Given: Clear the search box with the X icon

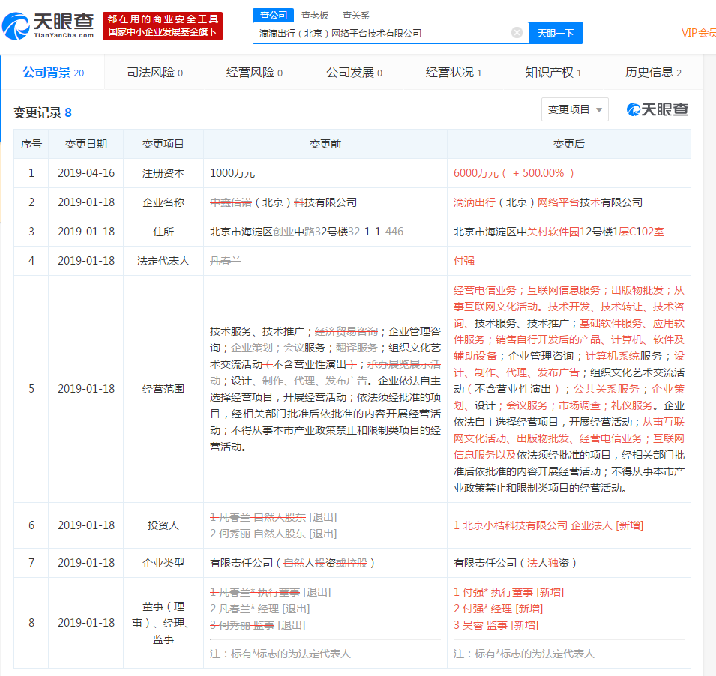Looking at the screenshot, I should 517,33.
